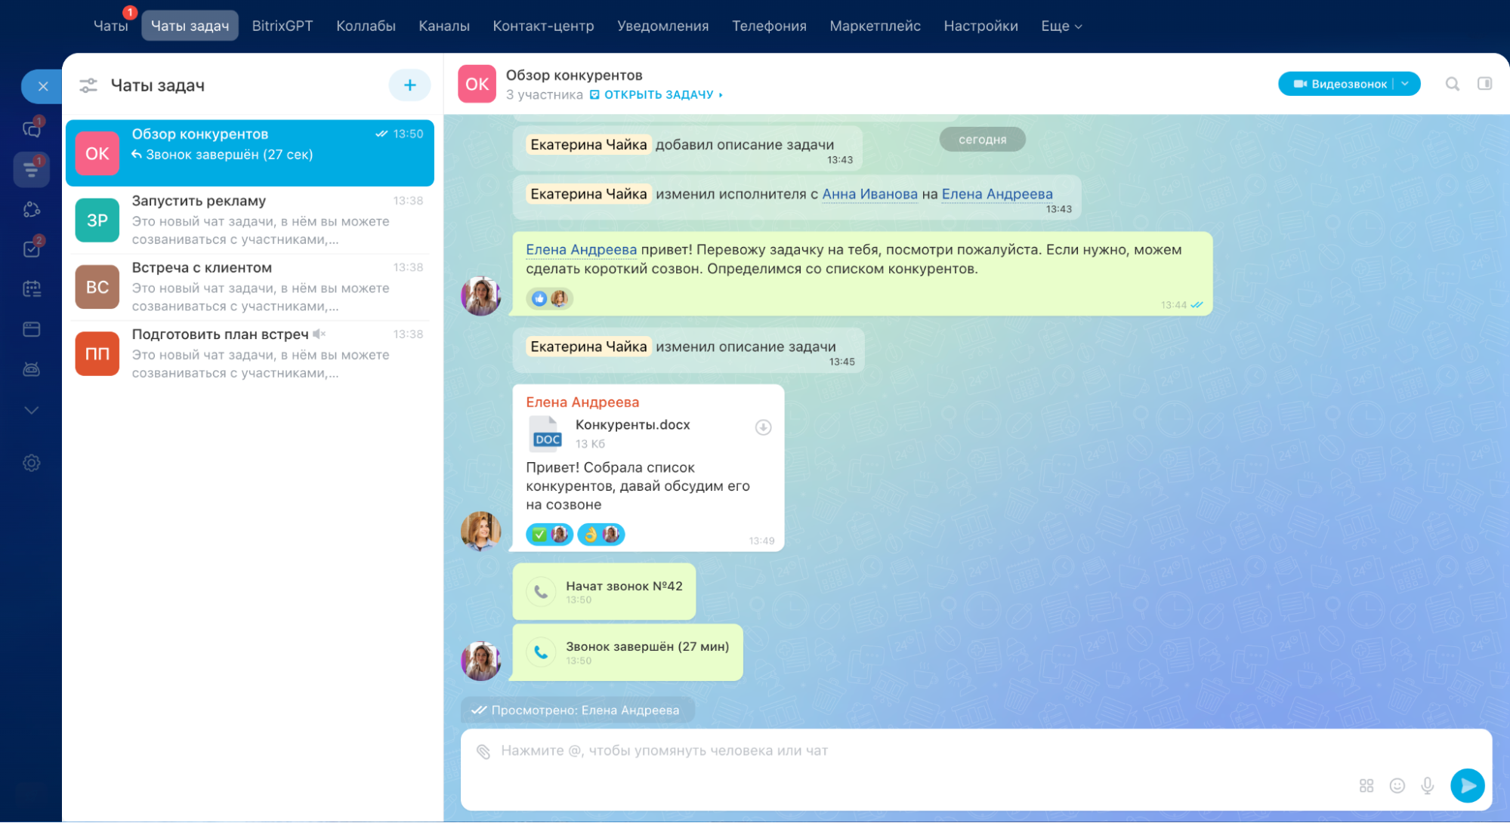Open the Контакт-центр tab
This screenshot has width=1510, height=823.
[x=543, y=26]
